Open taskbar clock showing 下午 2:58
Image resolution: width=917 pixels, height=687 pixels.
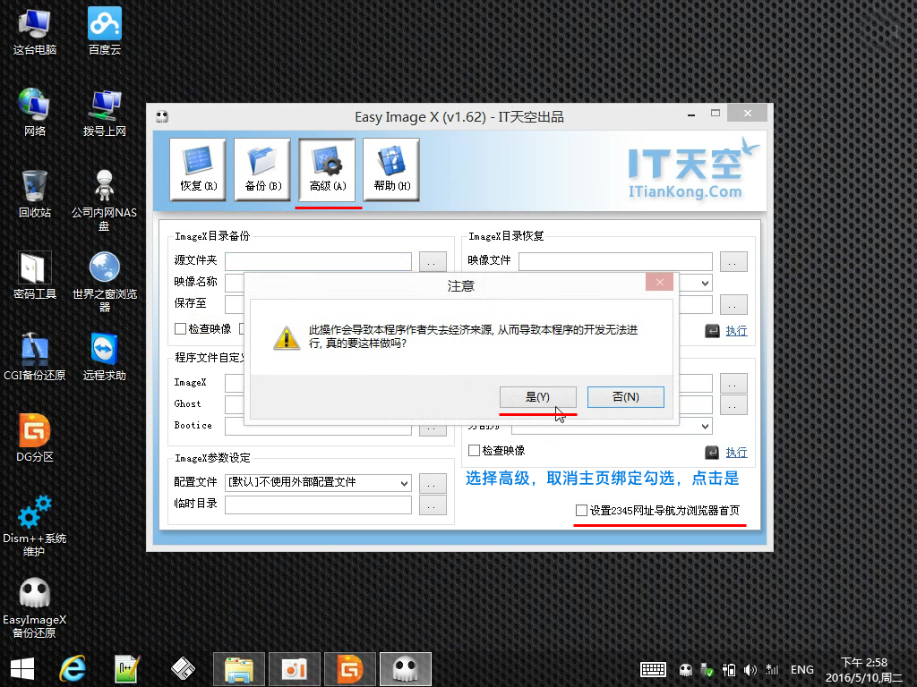click(864, 669)
